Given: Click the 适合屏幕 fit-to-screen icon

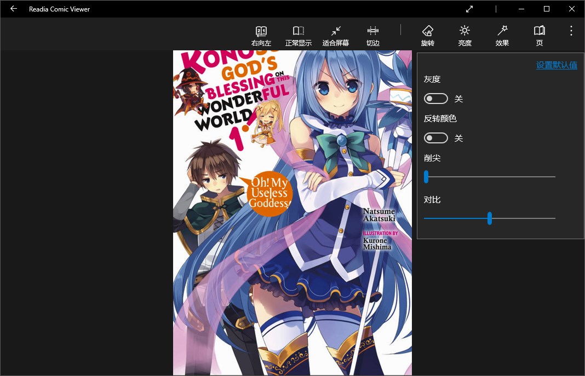Looking at the screenshot, I should click(x=336, y=34).
